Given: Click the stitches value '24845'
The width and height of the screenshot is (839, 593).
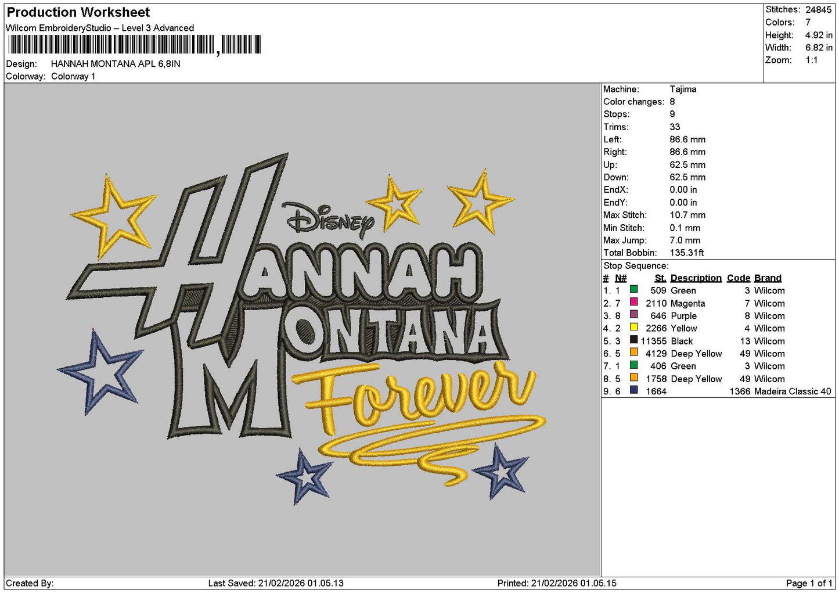Looking at the screenshot, I should point(819,10).
